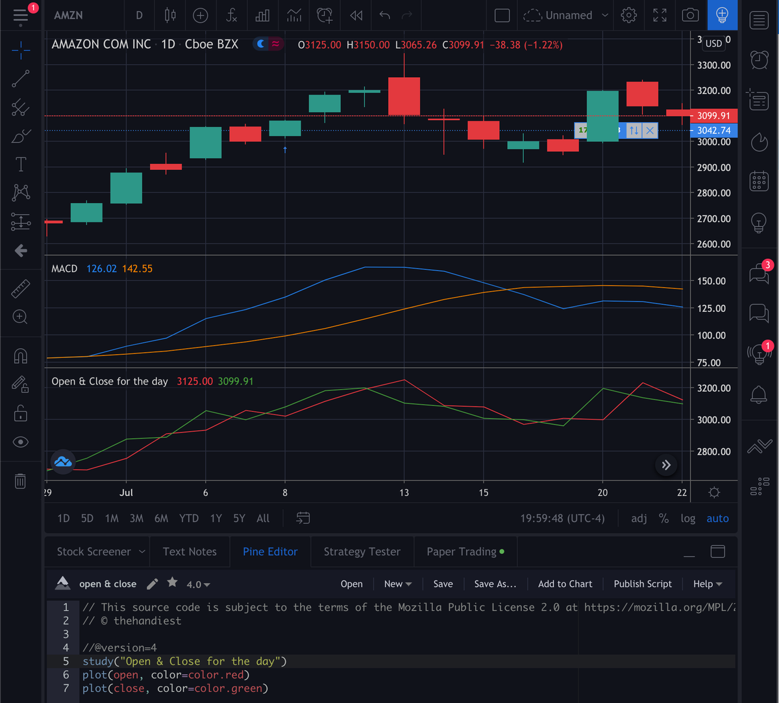
Task: Select the YTD time range
Action: pos(189,518)
